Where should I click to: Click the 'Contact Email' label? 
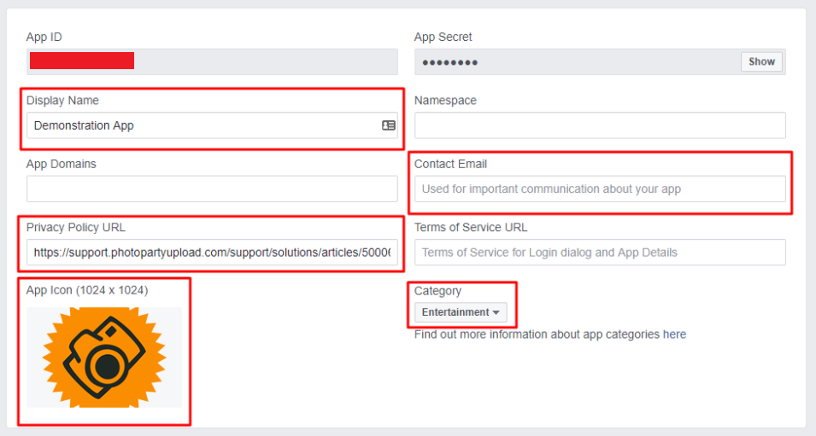point(450,164)
